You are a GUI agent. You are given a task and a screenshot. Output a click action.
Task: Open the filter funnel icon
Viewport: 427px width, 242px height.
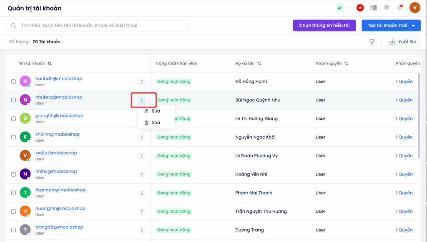click(372, 42)
